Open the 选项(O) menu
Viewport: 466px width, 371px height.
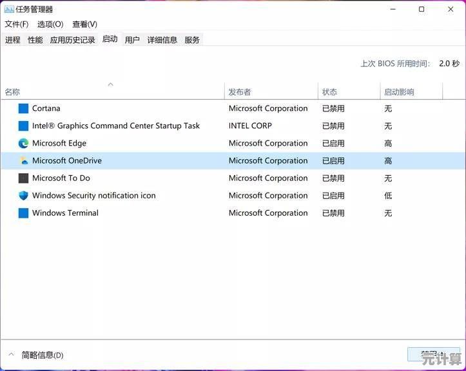[50, 24]
